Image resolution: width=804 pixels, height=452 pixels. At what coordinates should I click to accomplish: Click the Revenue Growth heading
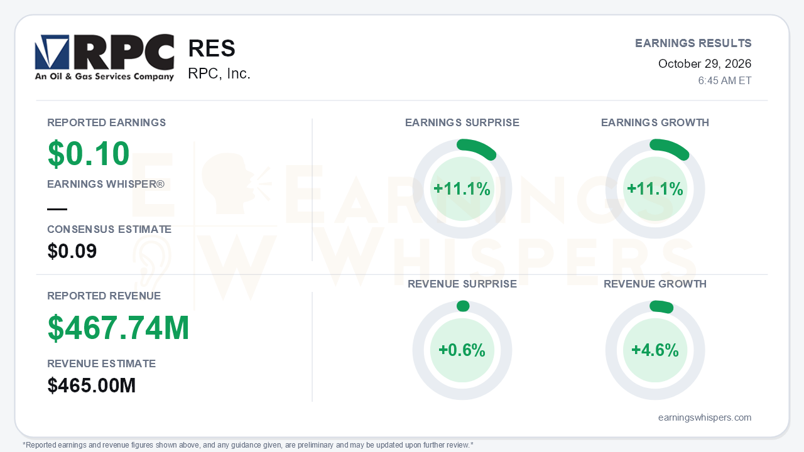pyautogui.click(x=655, y=284)
